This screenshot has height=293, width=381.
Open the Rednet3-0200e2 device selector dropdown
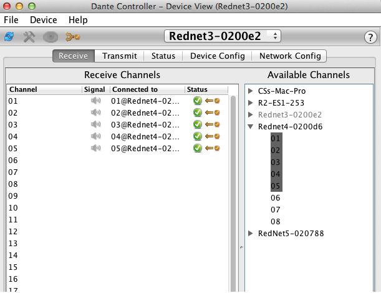click(222, 36)
